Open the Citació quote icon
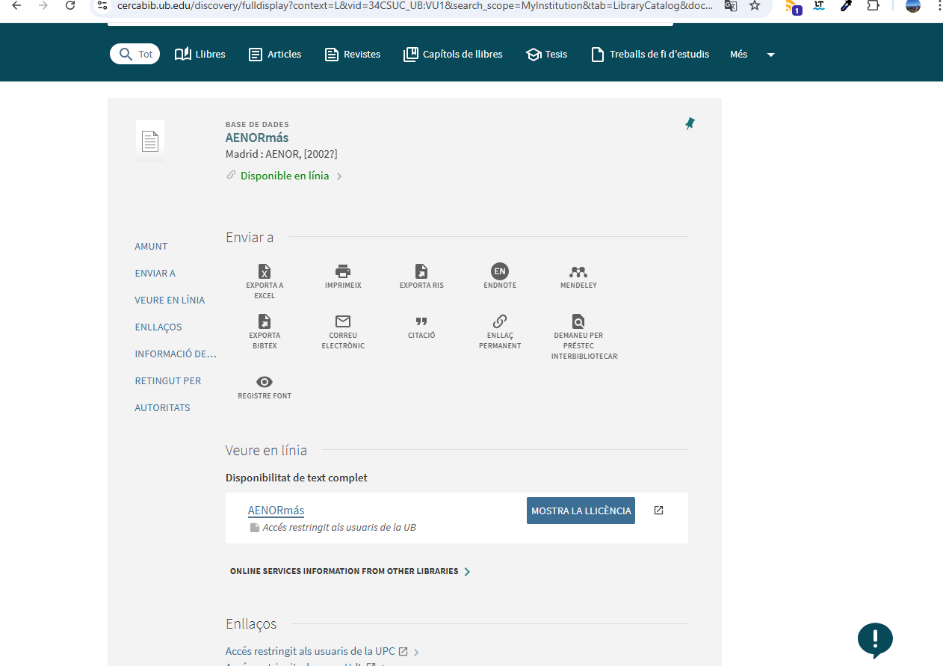 click(x=421, y=322)
